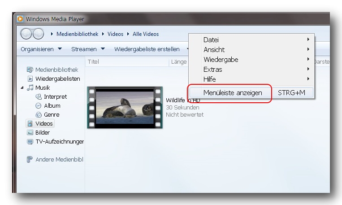This screenshot has height=205, width=342.
Task: Expand the Hilfe submenu arrow
Action: pos(308,79)
